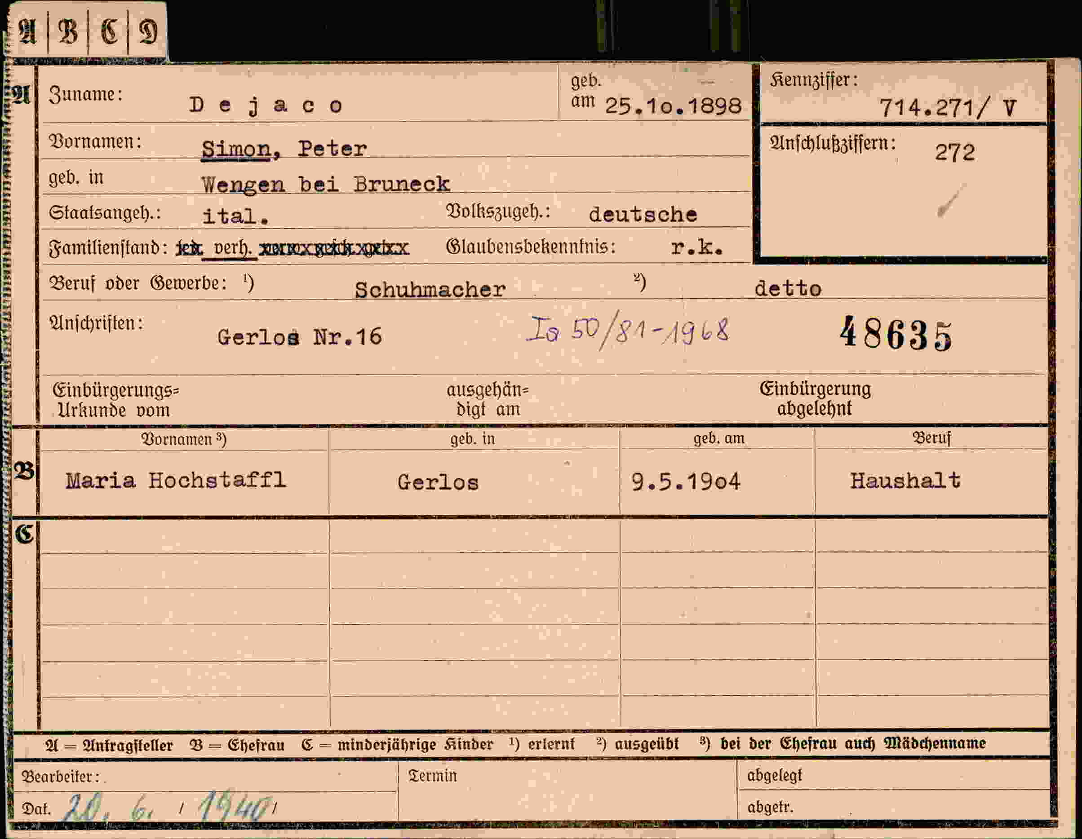The width and height of the screenshot is (1082, 839).
Task: Select the wife's name 'Maria Hochstaffl'
Action: click(x=176, y=480)
